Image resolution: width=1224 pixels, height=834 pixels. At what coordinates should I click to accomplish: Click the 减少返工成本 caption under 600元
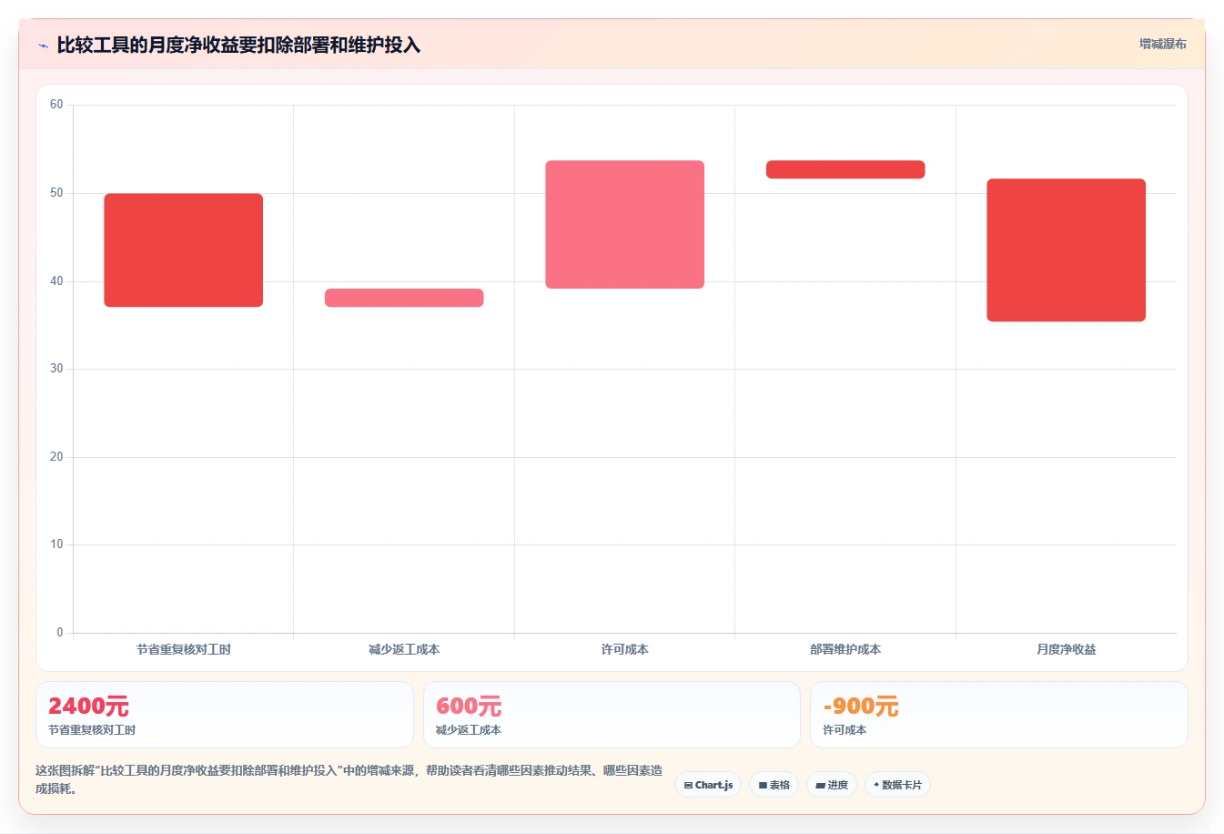tap(469, 730)
